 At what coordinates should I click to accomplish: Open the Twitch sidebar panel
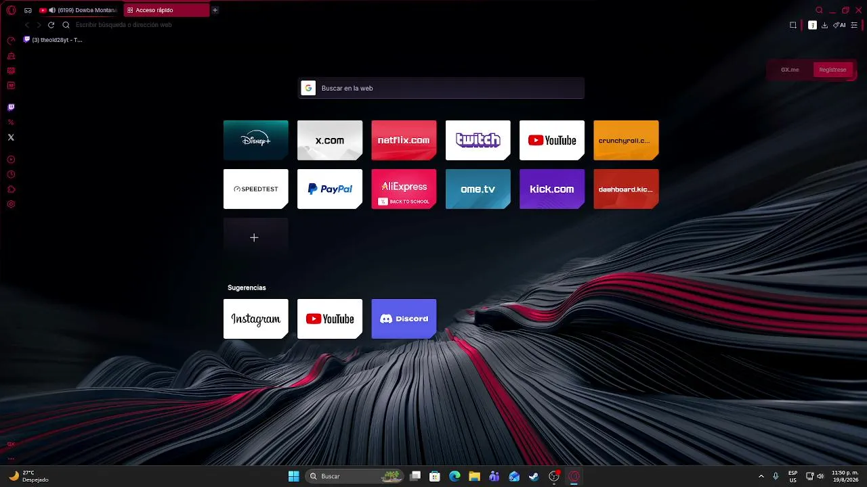coord(11,107)
